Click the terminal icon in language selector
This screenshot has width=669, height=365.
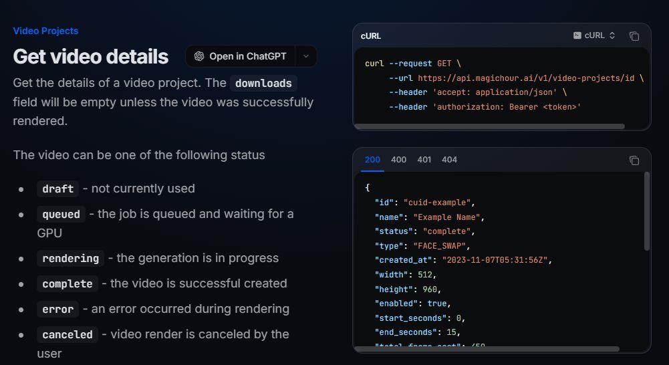point(577,35)
